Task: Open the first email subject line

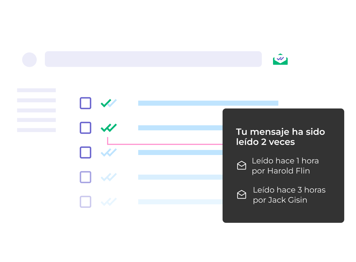Action: click(x=208, y=103)
